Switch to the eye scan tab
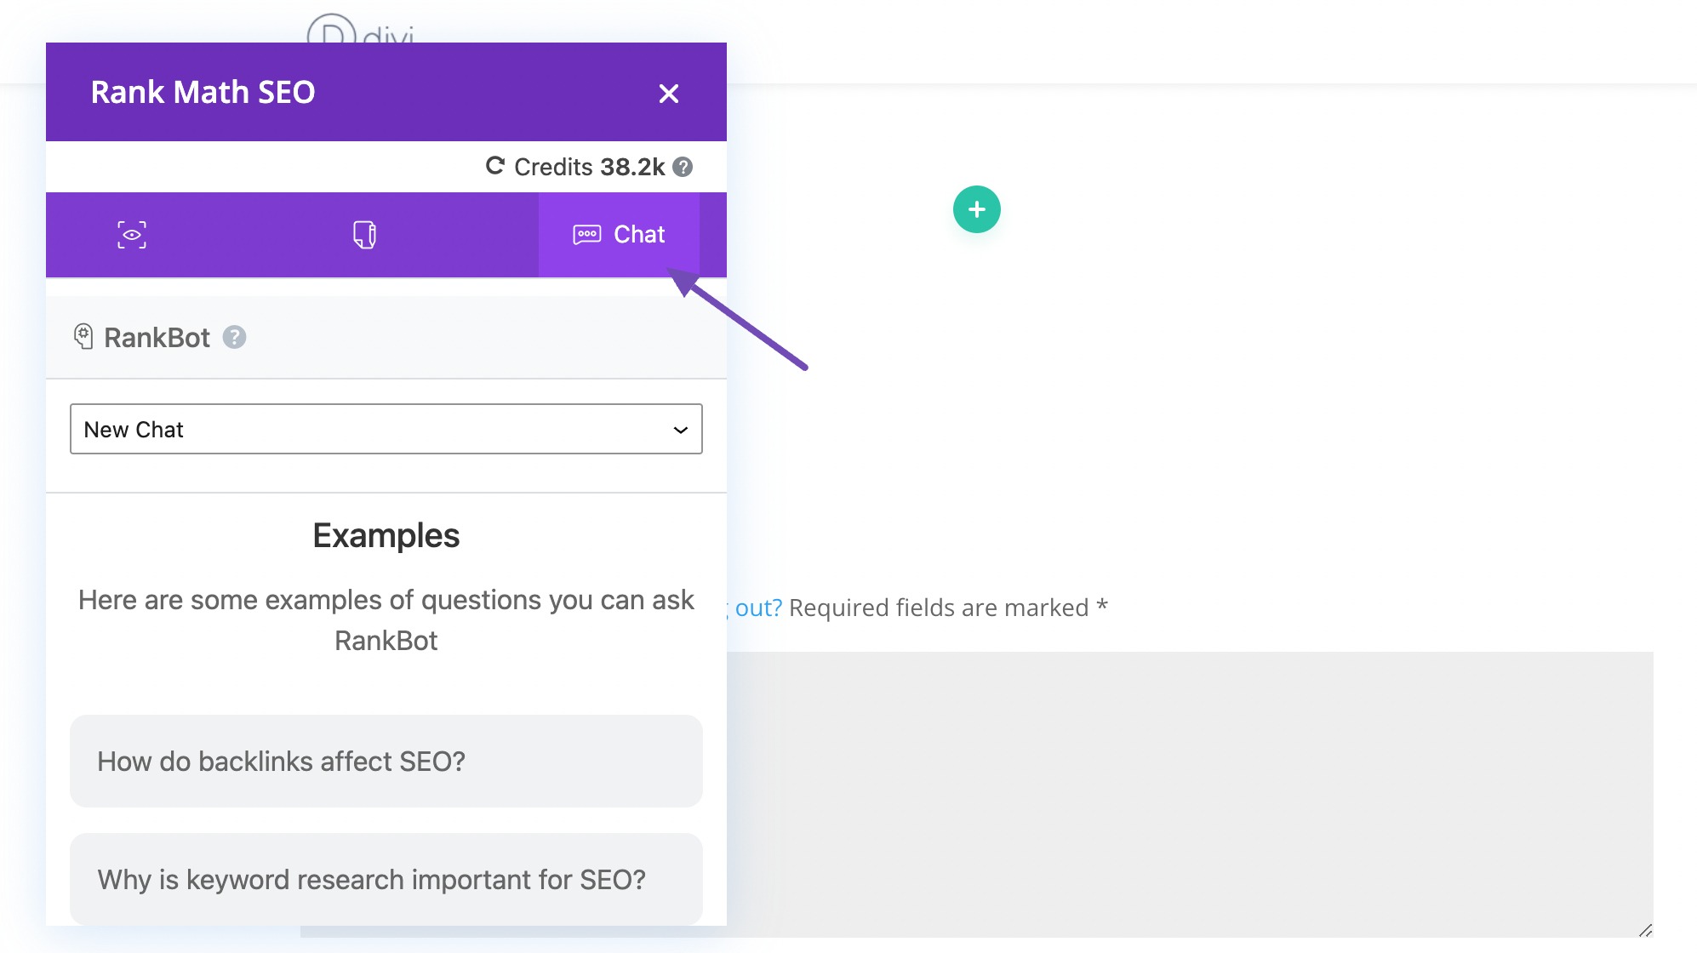The width and height of the screenshot is (1697, 953). click(132, 235)
